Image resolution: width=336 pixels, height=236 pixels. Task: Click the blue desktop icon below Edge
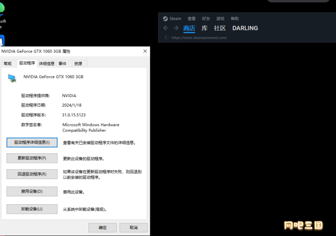coord(2,40)
